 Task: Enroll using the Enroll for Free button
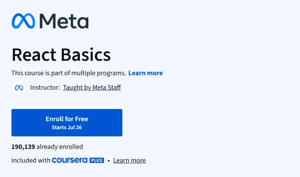pos(67,123)
